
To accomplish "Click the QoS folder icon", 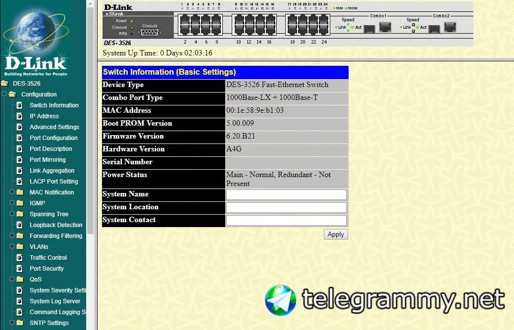I will point(20,279).
